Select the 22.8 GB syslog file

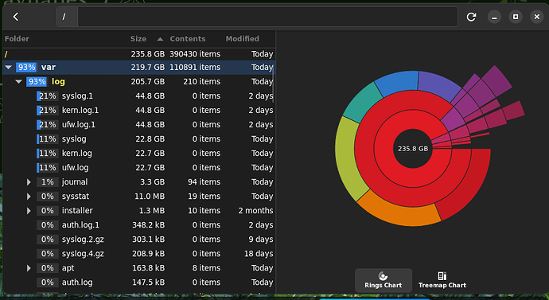click(74, 139)
